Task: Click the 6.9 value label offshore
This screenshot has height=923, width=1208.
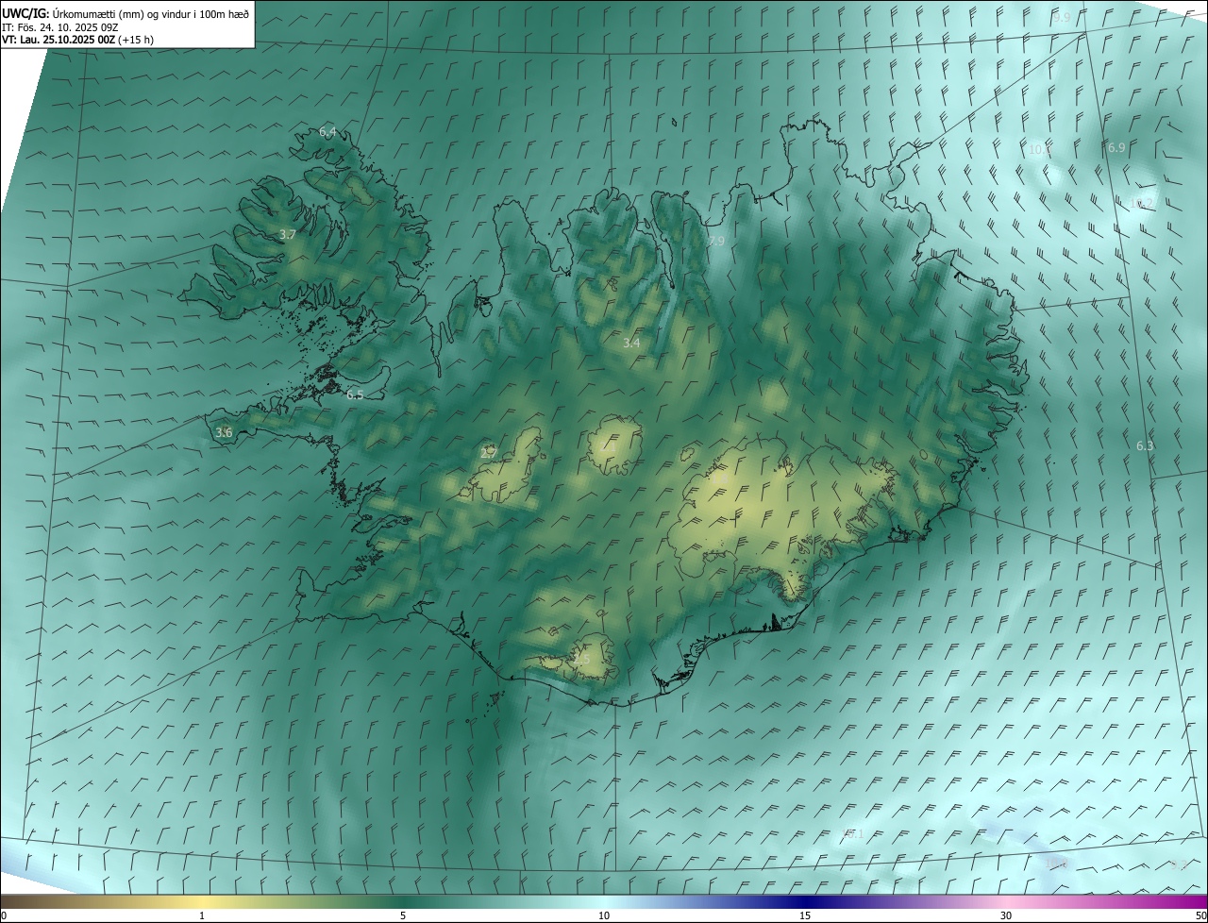Action: (x=1116, y=148)
